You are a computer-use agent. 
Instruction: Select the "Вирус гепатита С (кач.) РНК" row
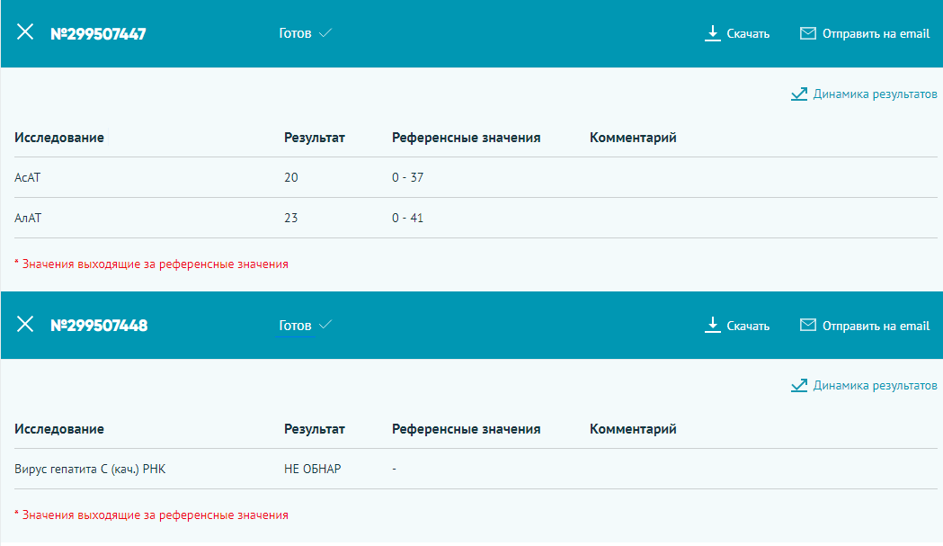[90, 469]
